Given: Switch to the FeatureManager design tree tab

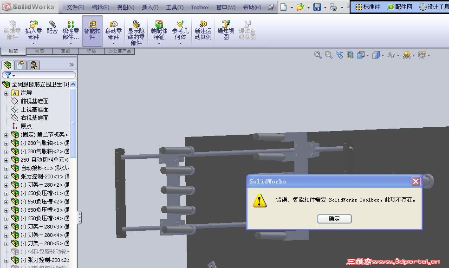Looking at the screenshot, I should (8, 65).
